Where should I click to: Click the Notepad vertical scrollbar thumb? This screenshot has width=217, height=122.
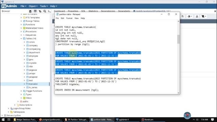click(178, 39)
